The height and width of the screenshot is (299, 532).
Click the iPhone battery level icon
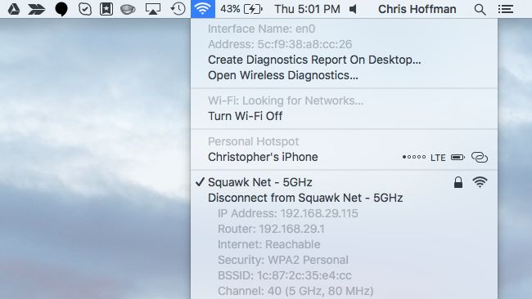click(x=458, y=158)
